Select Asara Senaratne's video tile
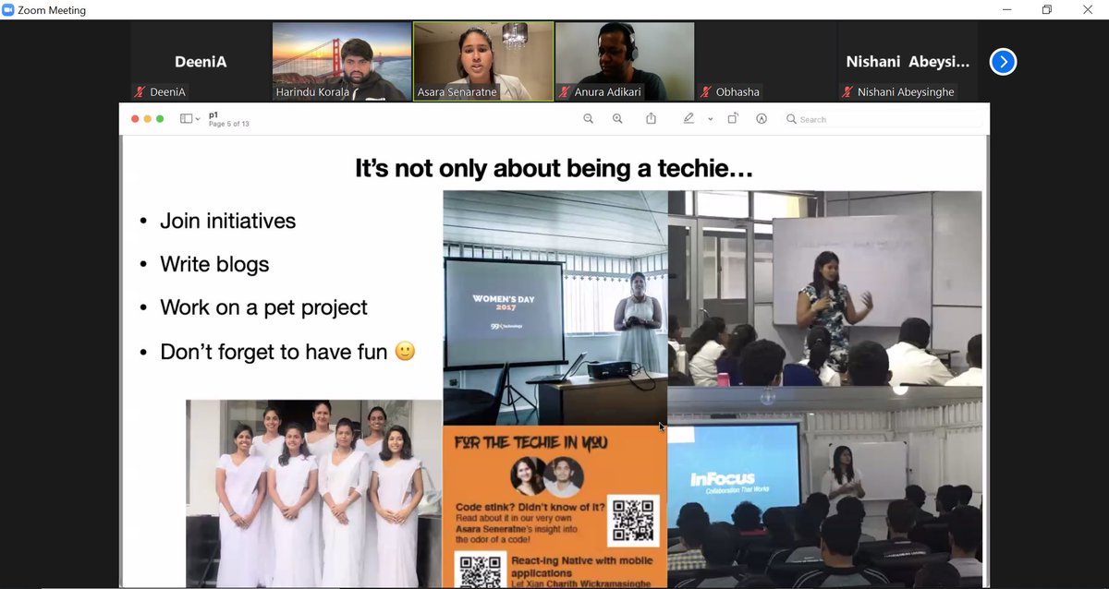This screenshot has height=589, width=1109. pyautogui.click(x=483, y=61)
